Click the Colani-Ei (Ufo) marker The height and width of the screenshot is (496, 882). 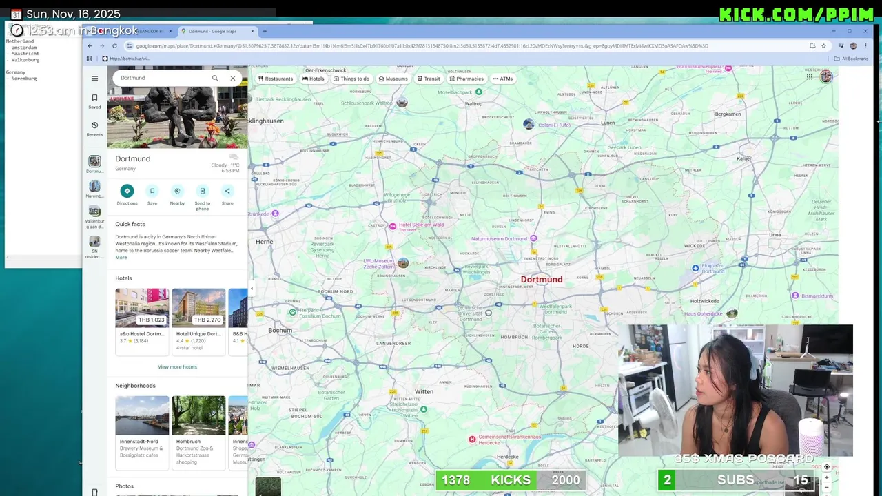click(529, 124)
